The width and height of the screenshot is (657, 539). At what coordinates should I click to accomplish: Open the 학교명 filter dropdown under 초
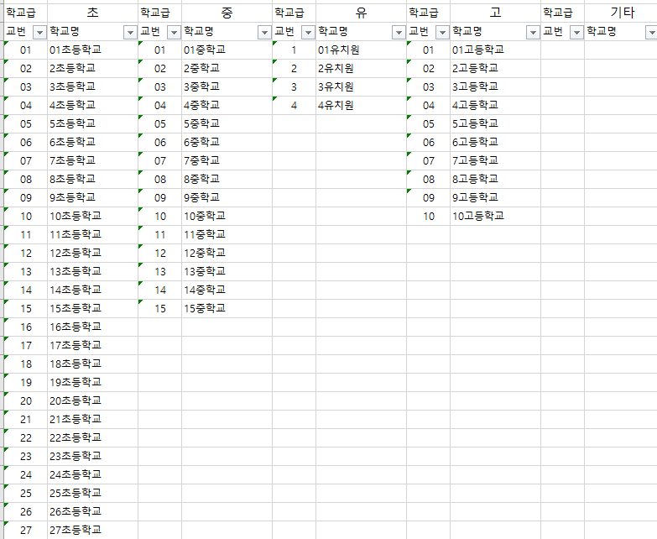(x=130, y=32)
